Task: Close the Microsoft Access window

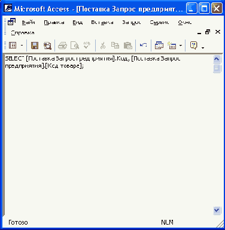Action: pyautogui.click(x=217, y=8)
